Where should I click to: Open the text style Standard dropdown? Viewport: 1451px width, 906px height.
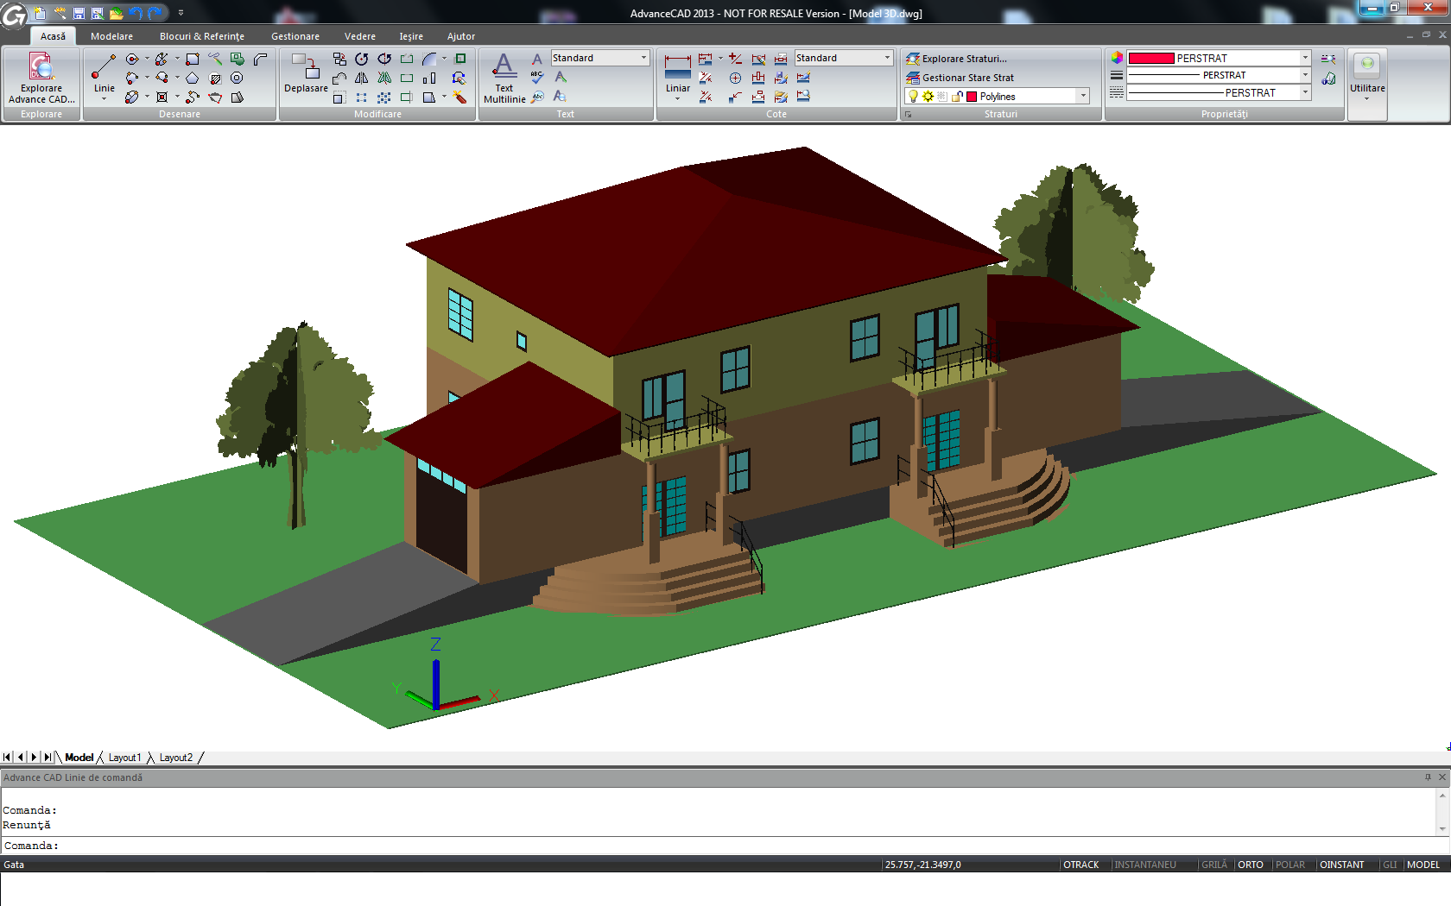tap(643, 58)
